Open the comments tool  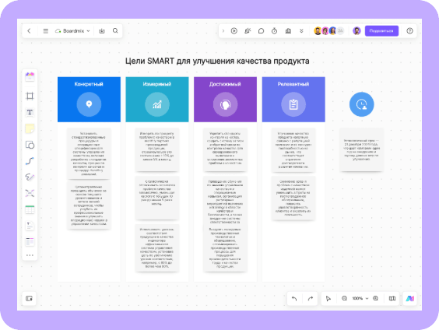pyautogui.click(x=261, y=31)
